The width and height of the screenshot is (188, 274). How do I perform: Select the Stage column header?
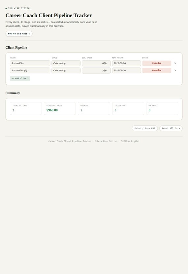click(54, 58)
